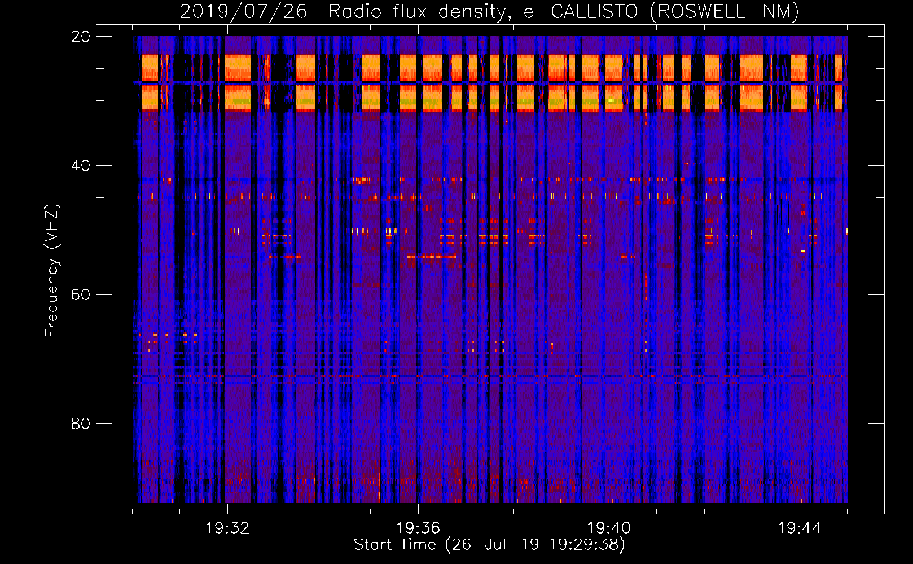Click the y-axis tick label '80'
This screenshot has height=564, width=913.
(x=81, y=424)
